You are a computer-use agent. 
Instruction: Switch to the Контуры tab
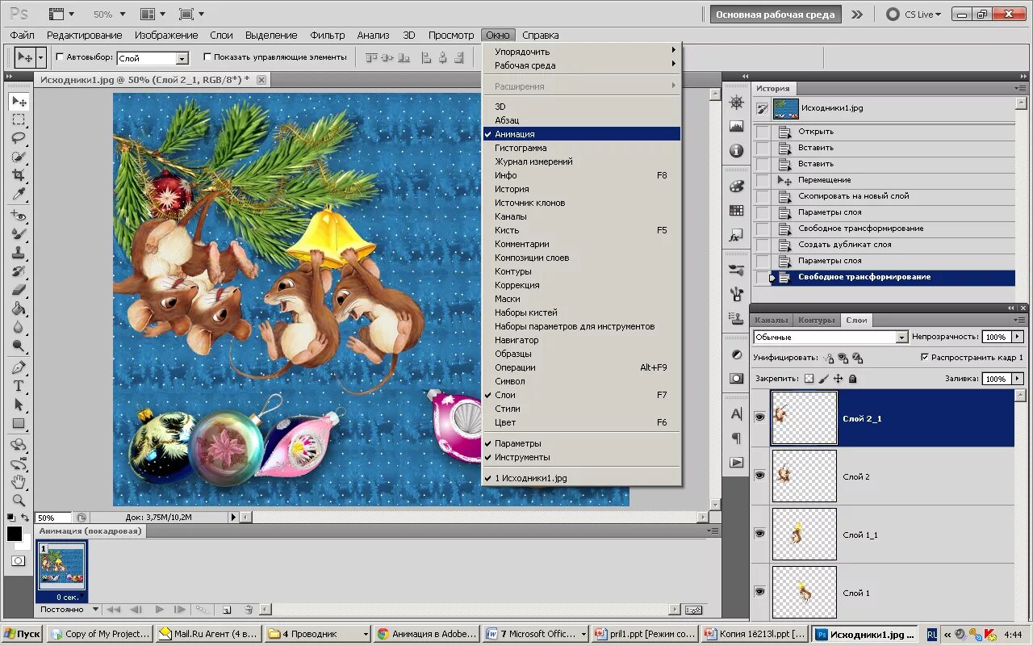pyautogui.click(x=816, y=320)
